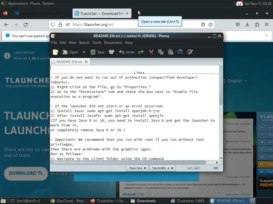Viewport: 273px width, 204px height.
Task: Open the Sat Nov 11 clock
Action: coord(258,4)
